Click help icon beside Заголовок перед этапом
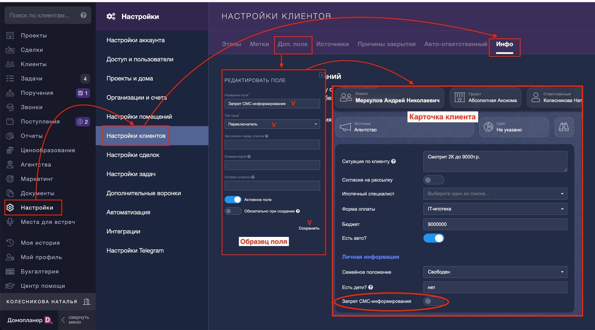This screenshot has height=330, width=595. (266, 136)
